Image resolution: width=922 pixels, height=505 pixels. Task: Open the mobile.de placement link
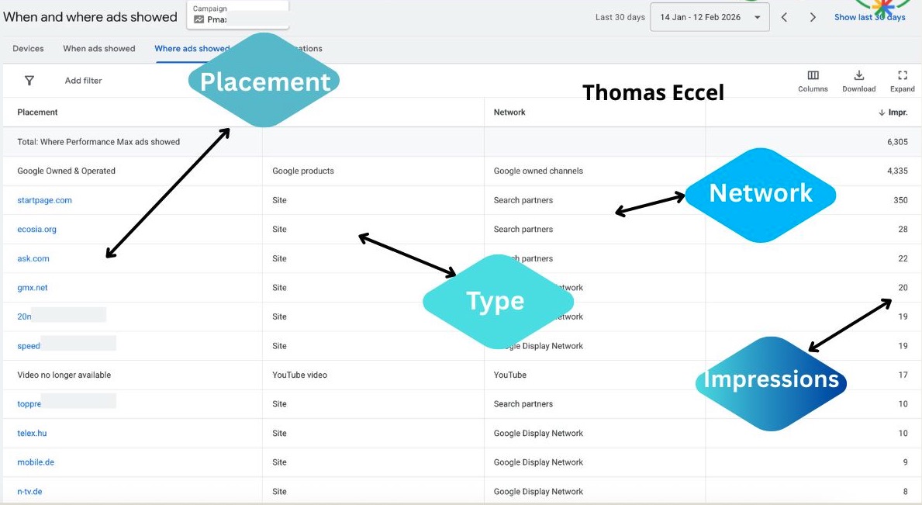pos(36,462)
